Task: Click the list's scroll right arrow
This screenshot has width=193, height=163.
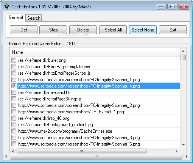Action: pyautogui.click(x=176, y=151)
